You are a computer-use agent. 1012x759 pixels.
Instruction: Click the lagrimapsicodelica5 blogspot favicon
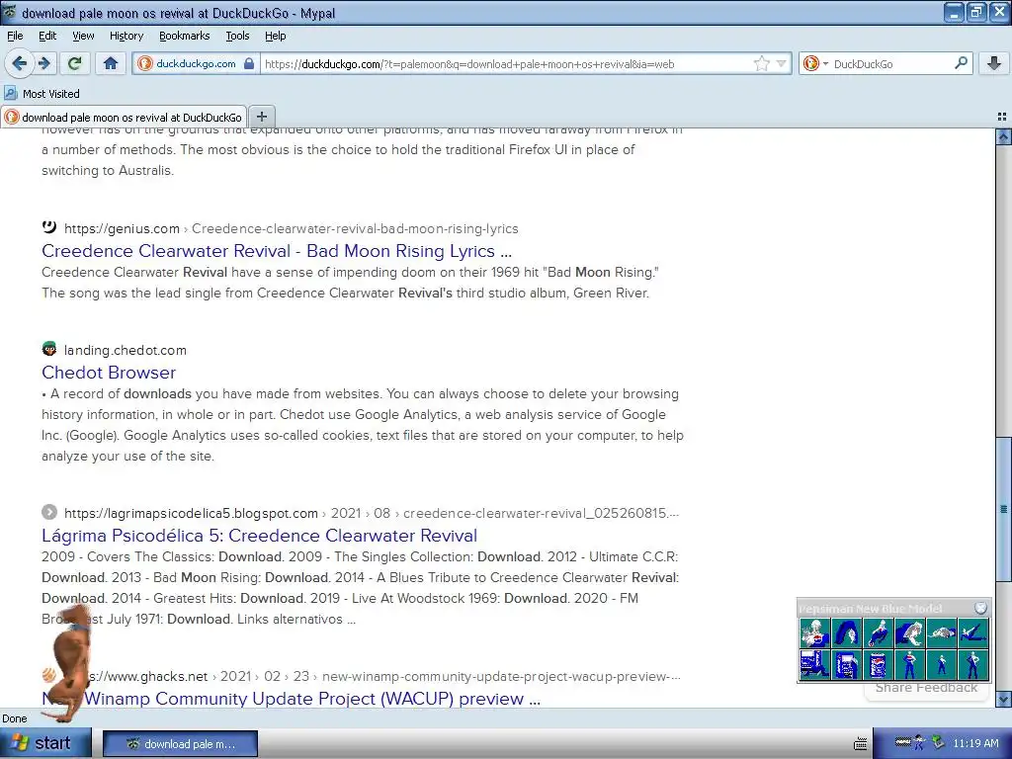[49, 513]
